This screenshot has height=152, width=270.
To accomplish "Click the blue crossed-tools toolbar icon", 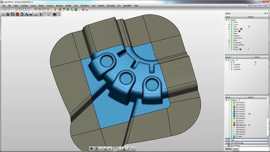I will 27,14.
